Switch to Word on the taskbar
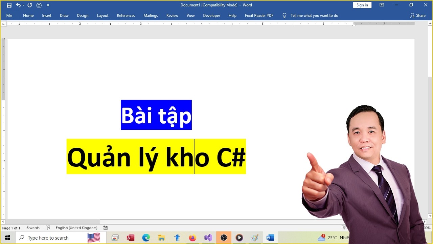The height and width of the screenshot is (244, 433). (270, 238)
